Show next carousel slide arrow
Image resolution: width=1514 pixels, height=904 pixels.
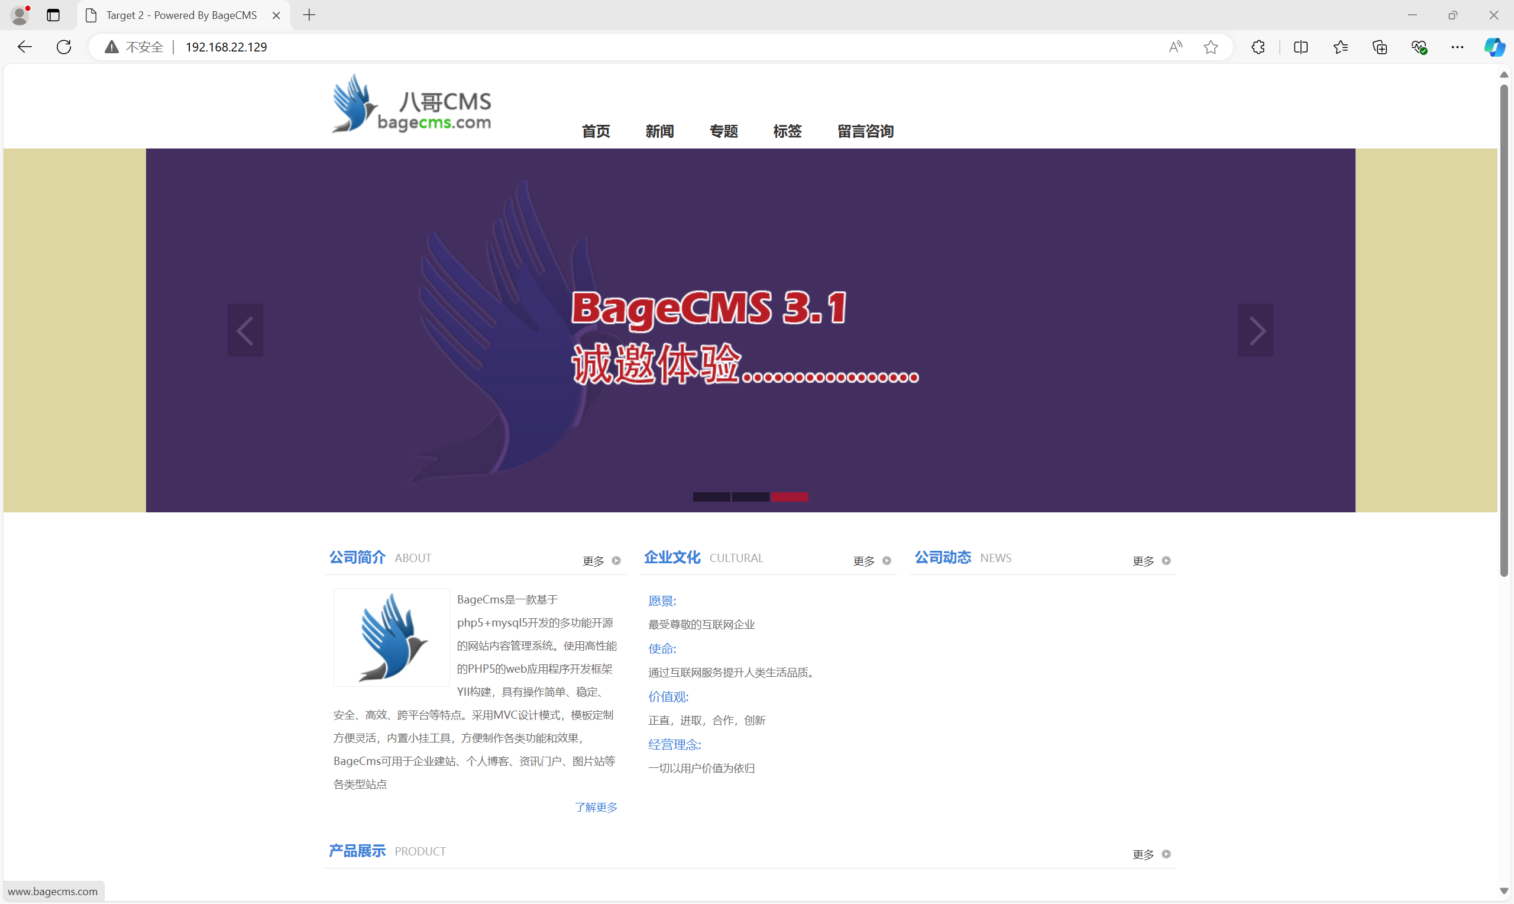coord(1256,330)
